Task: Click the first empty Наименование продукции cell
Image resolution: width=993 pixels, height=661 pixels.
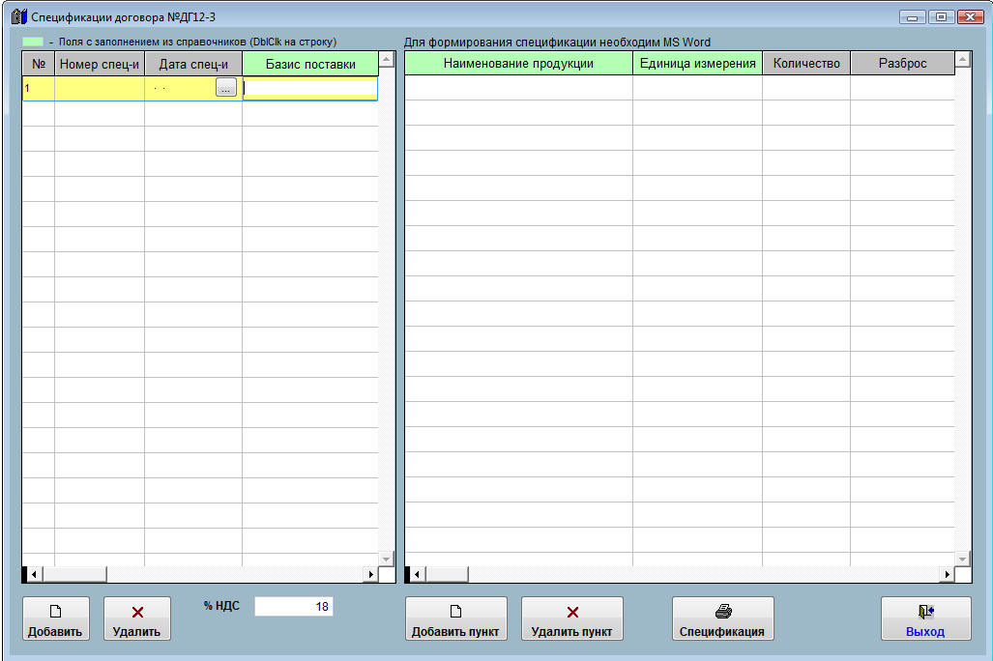Action: click(518, 88)
